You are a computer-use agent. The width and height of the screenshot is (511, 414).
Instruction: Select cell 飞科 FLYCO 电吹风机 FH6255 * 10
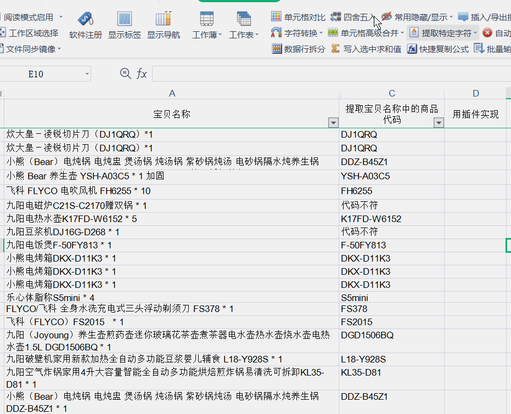(x=172, y=192)
